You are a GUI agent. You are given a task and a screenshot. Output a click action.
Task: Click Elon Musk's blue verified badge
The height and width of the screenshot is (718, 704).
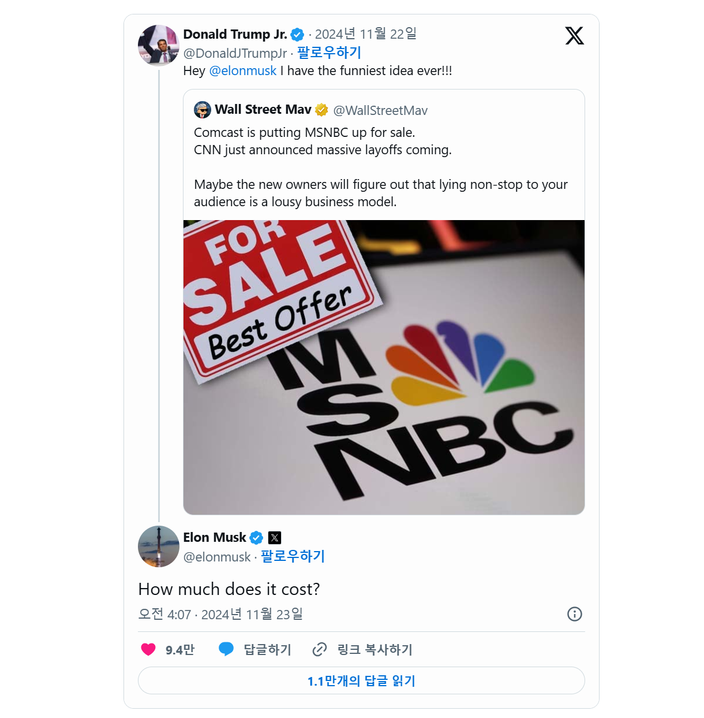click(x=256, y=538)
